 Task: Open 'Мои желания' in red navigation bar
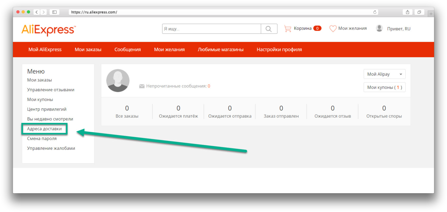[x=169, y=49]
